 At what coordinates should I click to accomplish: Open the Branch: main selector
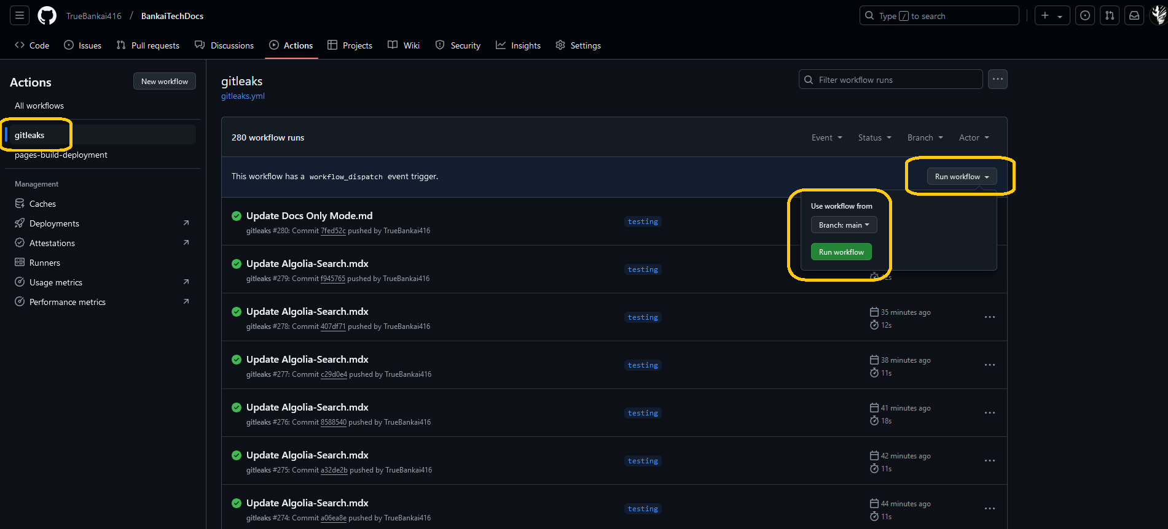click(x=844, y=225)
